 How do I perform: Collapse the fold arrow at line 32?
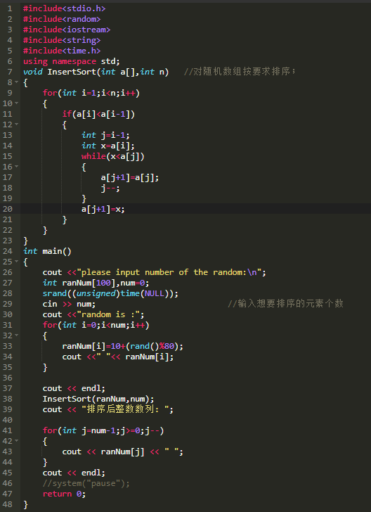pos(16,335)
